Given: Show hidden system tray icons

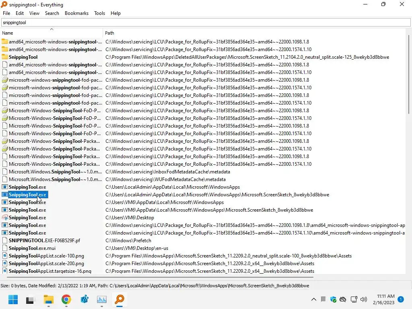Looking at the screenshot, I should [x=313, y=299].
